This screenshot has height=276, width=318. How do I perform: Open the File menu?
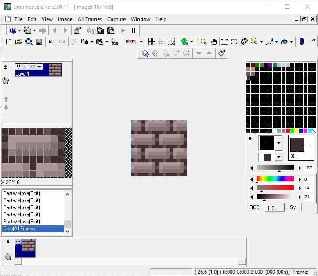pyautogui.click(x=18, y=19)
